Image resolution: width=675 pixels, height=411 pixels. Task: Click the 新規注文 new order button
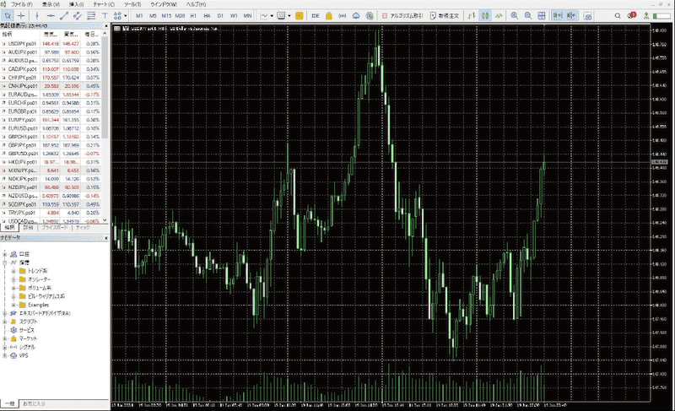tap(444, 15)
